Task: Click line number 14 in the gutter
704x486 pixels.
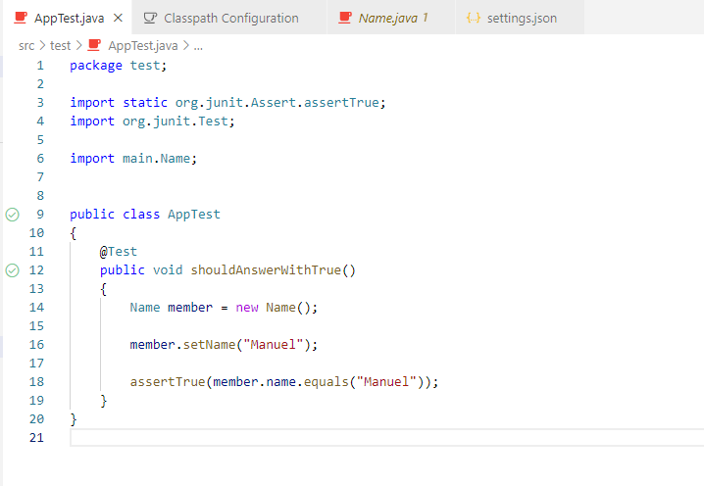Action: coord(37,308)
